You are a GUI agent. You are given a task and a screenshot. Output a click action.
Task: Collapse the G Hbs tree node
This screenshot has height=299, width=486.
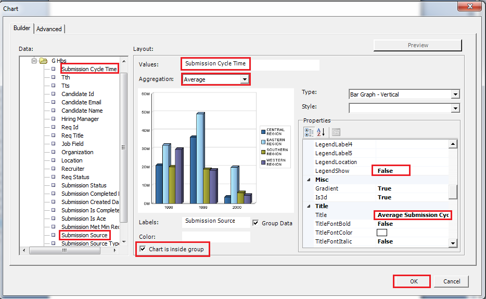pyautogui.click(x=34, y=61)
